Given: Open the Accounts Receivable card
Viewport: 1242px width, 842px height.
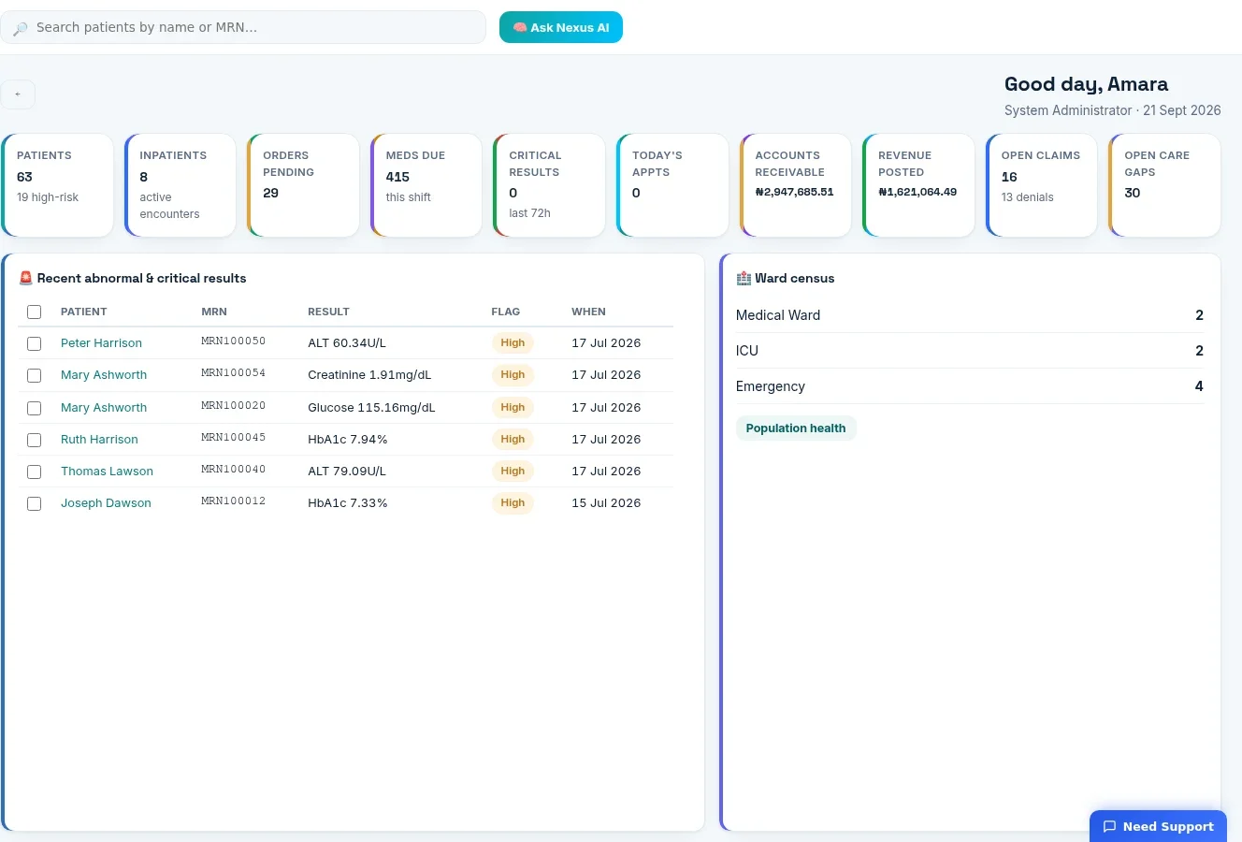Looking at the screenshot, I should (795, 185).
